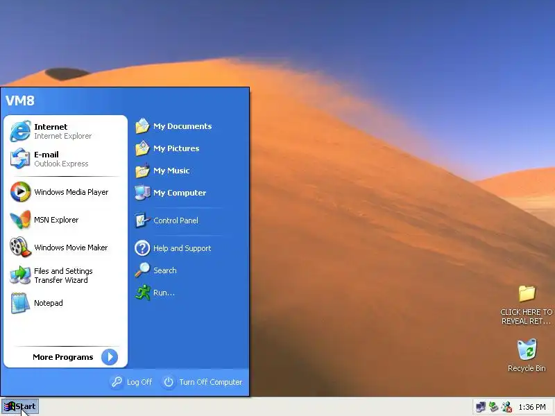Click the Help and Support label

pos(182,248)
